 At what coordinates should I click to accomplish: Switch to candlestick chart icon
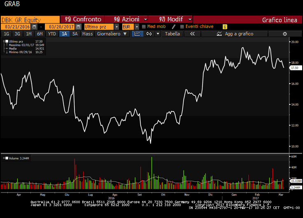(149, 34)
